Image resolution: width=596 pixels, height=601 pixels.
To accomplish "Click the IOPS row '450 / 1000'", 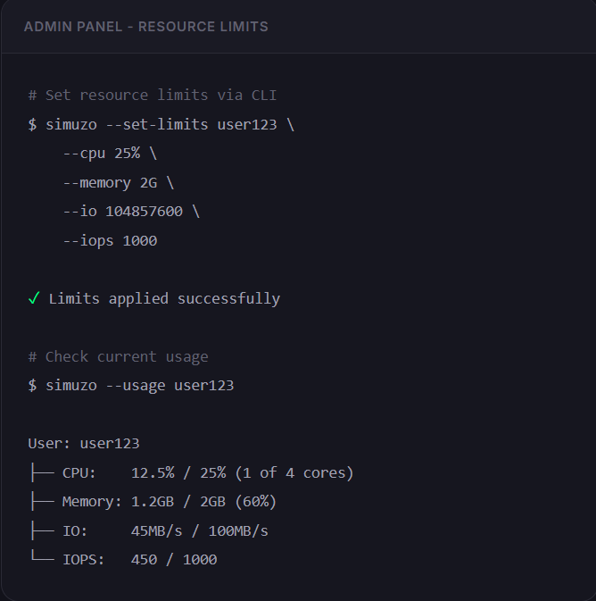I will tap(123, 560).
